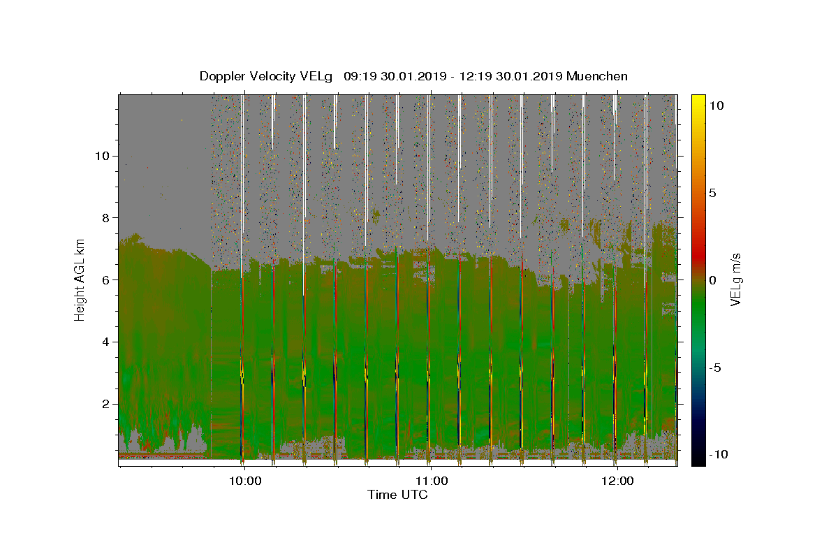Click the colorbar value label 10
Viewport: 838px width, 559px height.
(x=716, y=105)
